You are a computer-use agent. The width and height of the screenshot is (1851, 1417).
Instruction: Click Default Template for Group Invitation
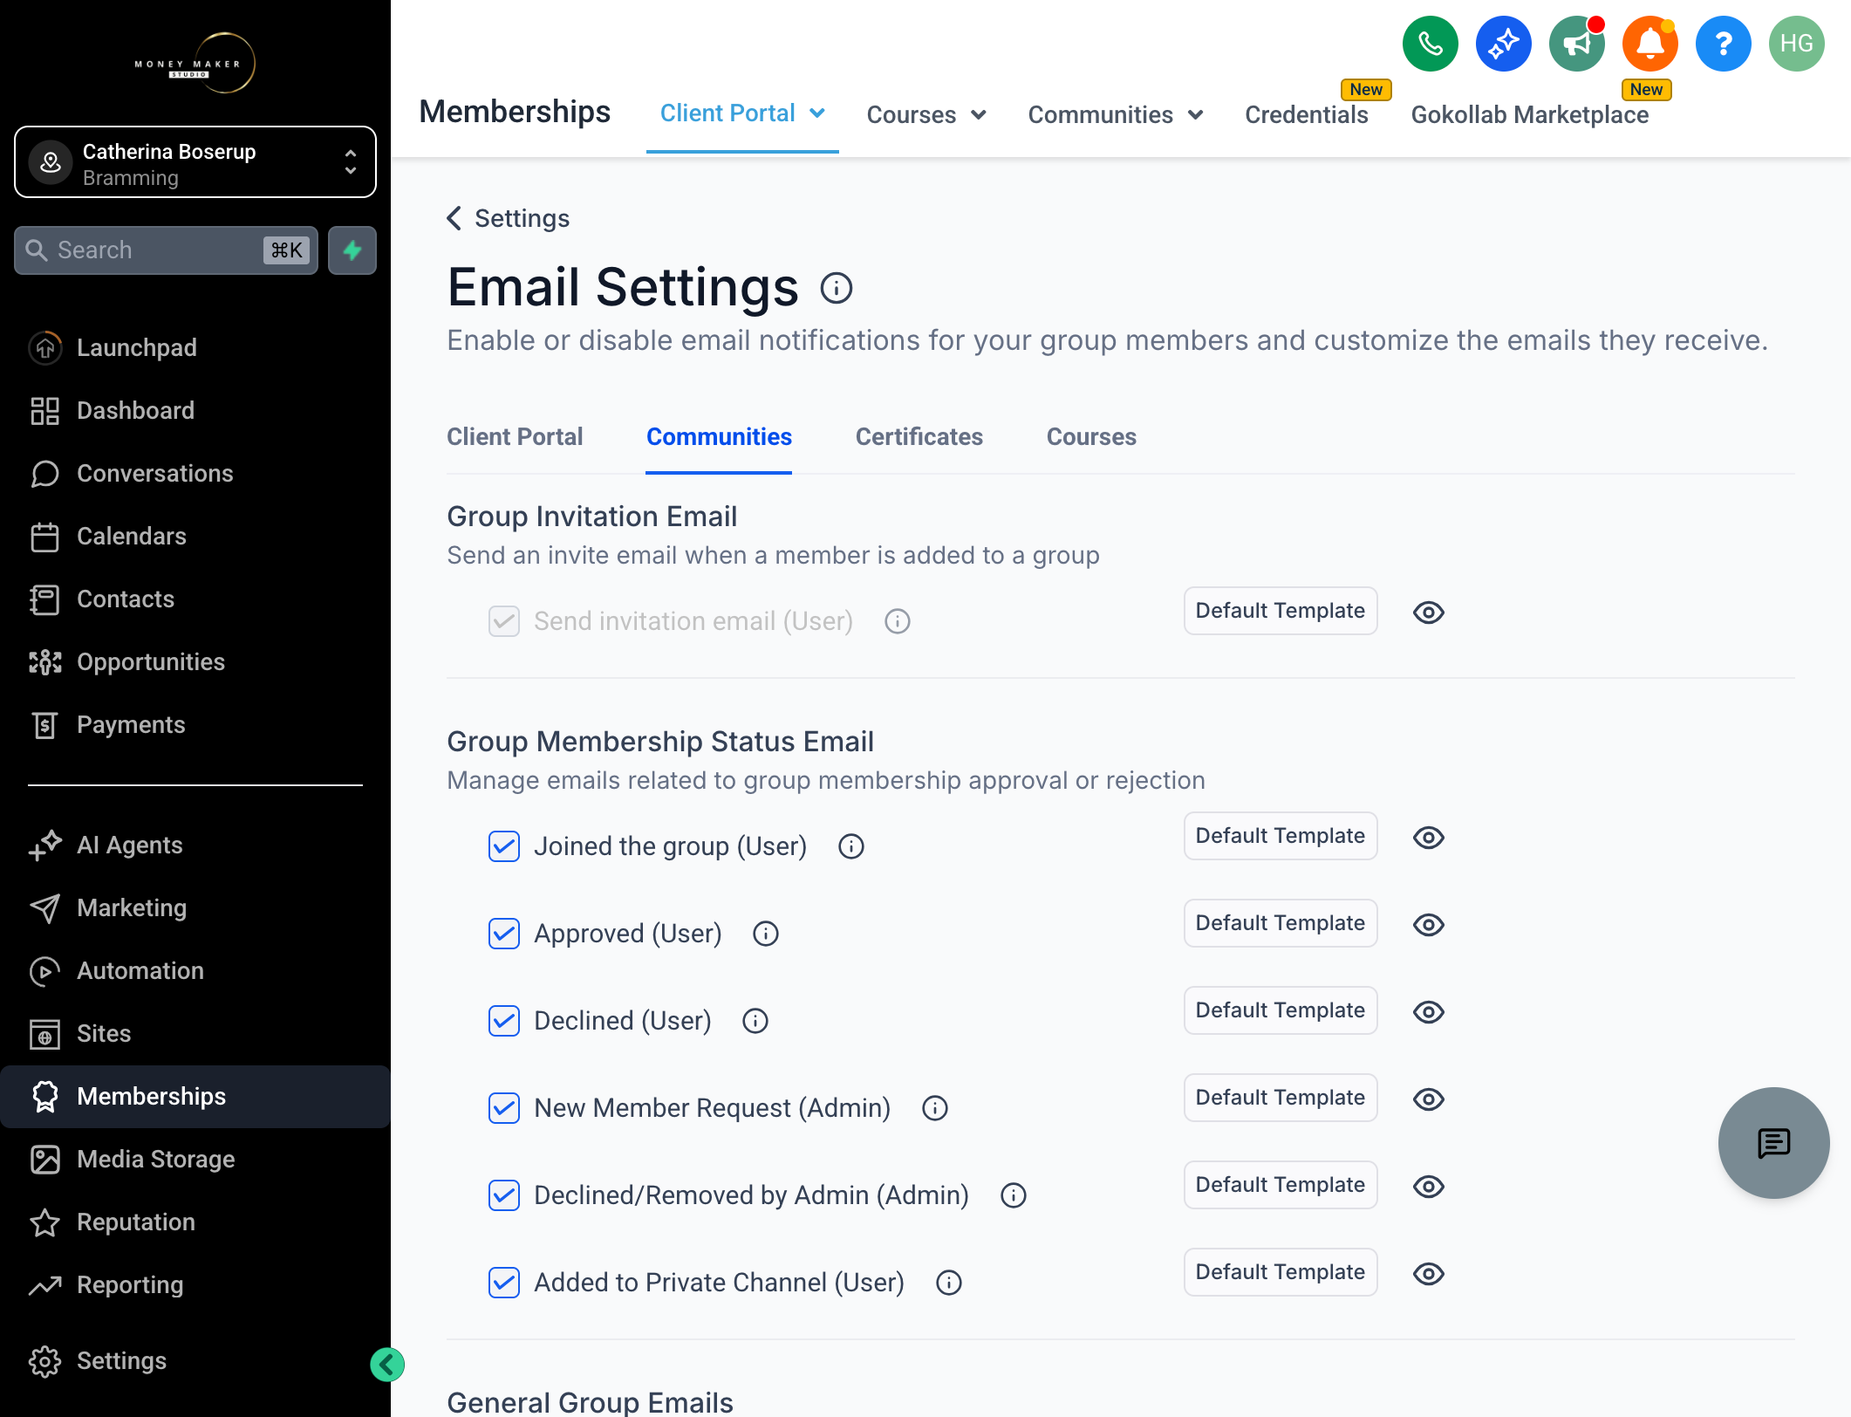(1280, 611)
